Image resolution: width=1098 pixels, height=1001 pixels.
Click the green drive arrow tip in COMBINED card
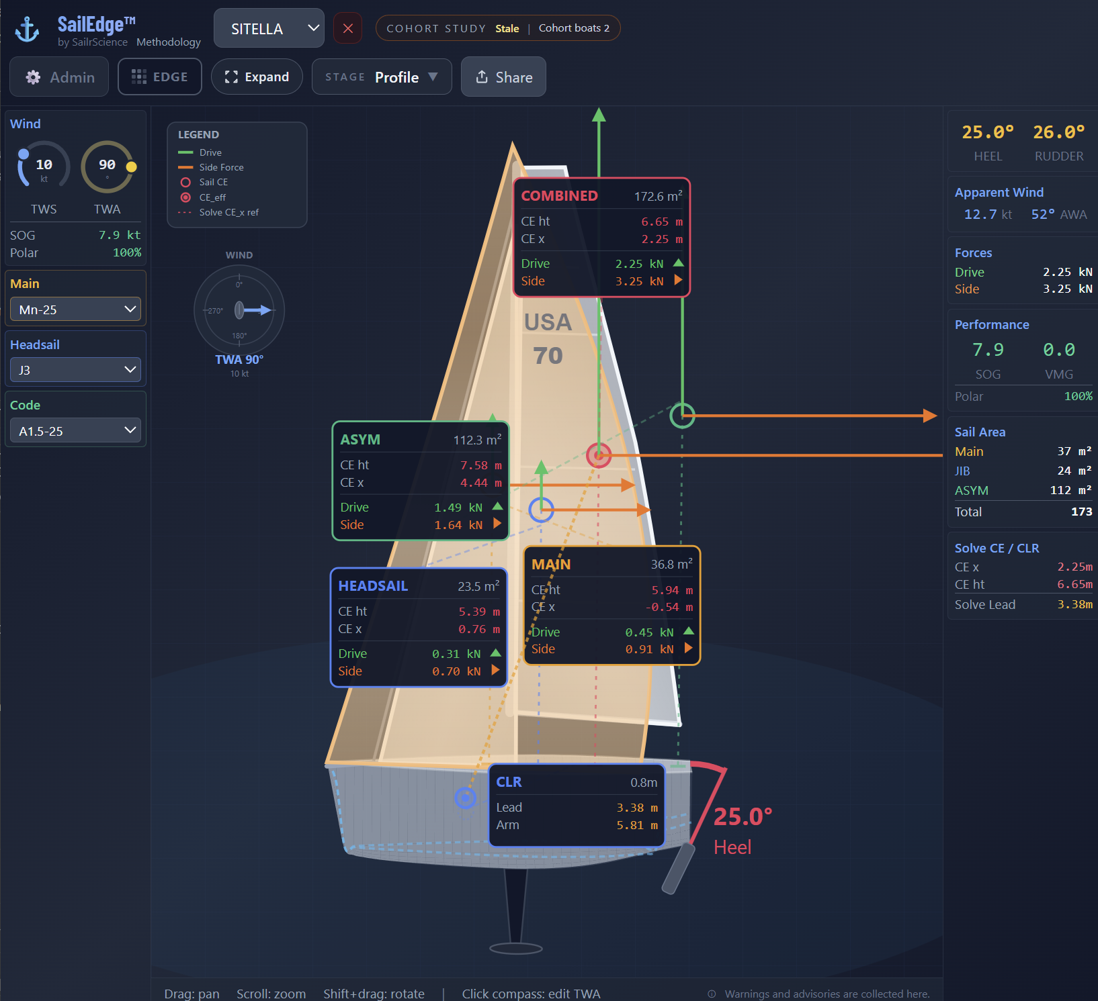(678, 263)
